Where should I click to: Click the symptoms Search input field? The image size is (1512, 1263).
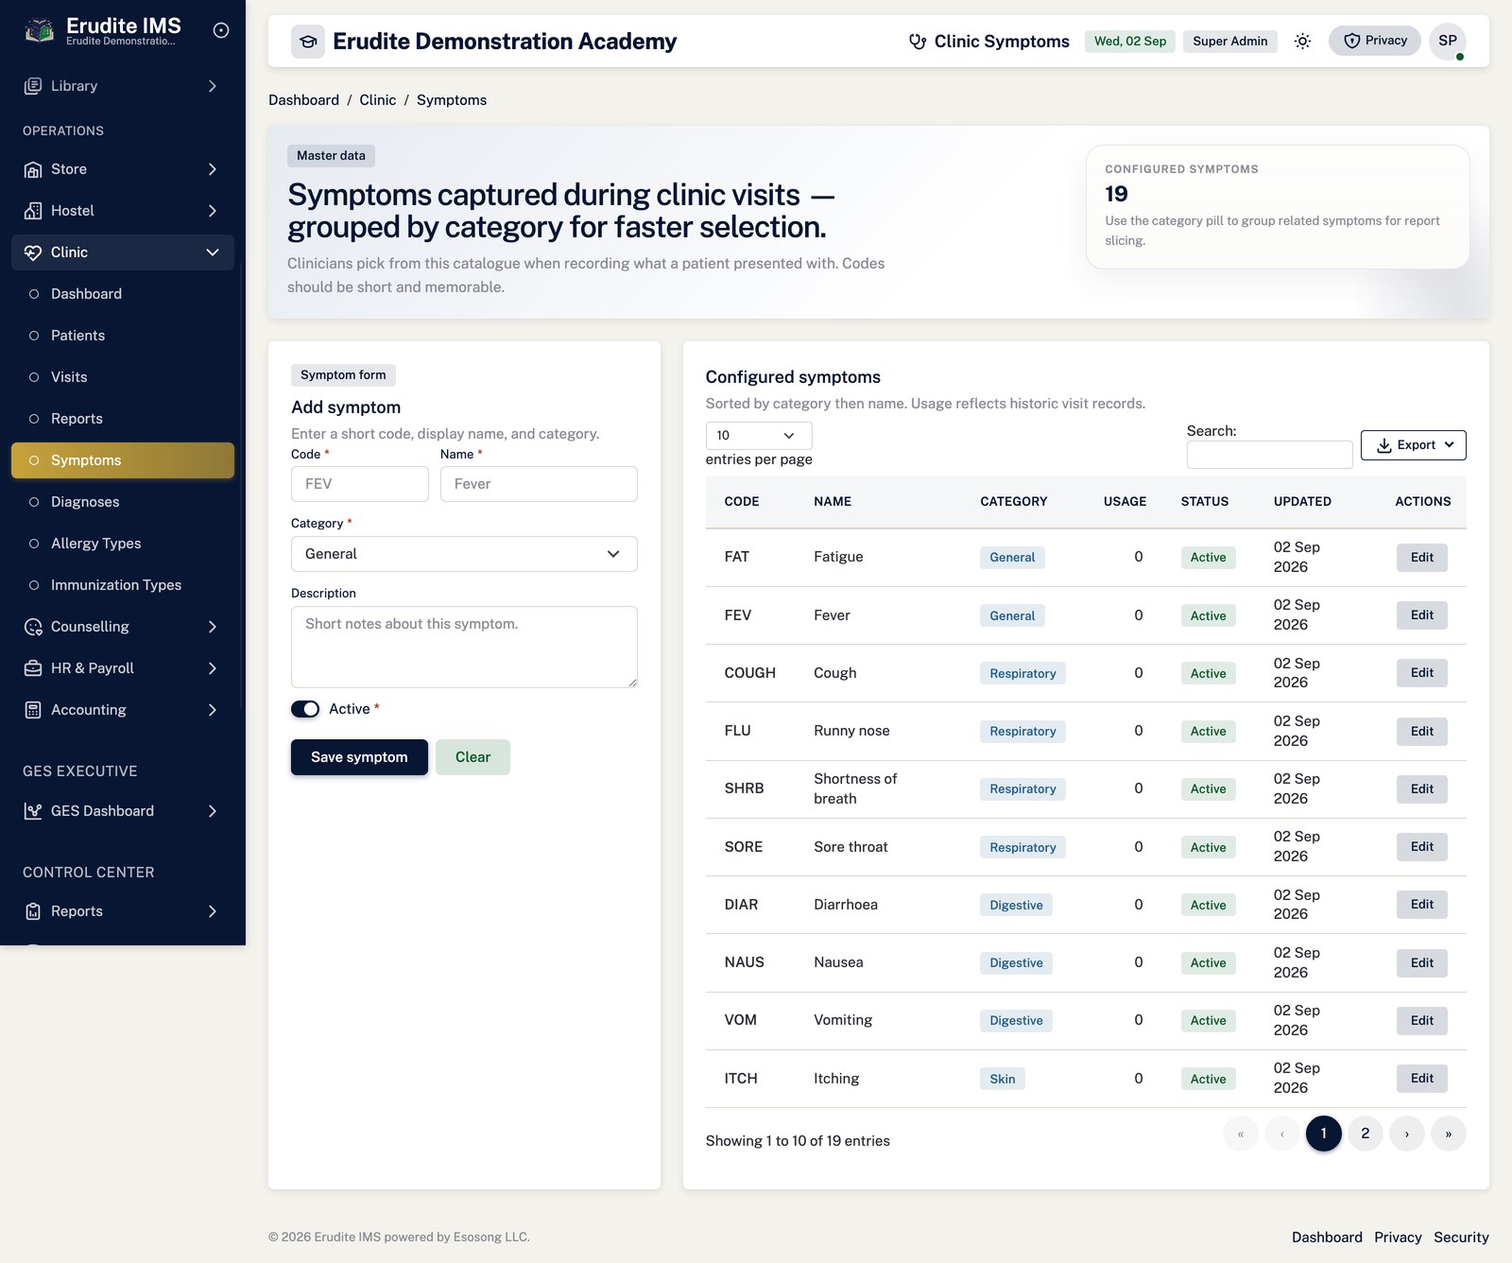click(1269, 455)
